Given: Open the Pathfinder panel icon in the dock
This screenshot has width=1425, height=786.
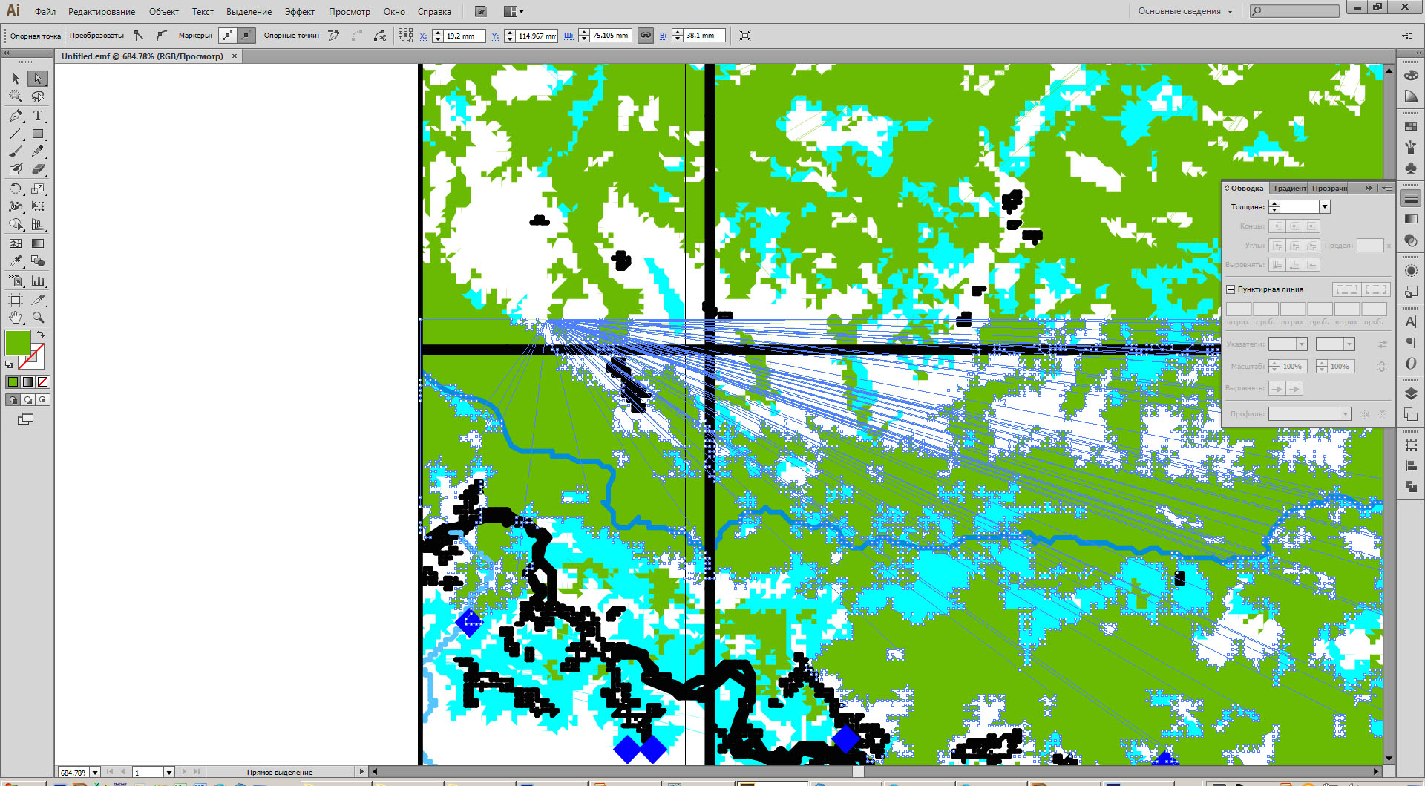Looking at the screenshot, I should tap(1411, 487).
